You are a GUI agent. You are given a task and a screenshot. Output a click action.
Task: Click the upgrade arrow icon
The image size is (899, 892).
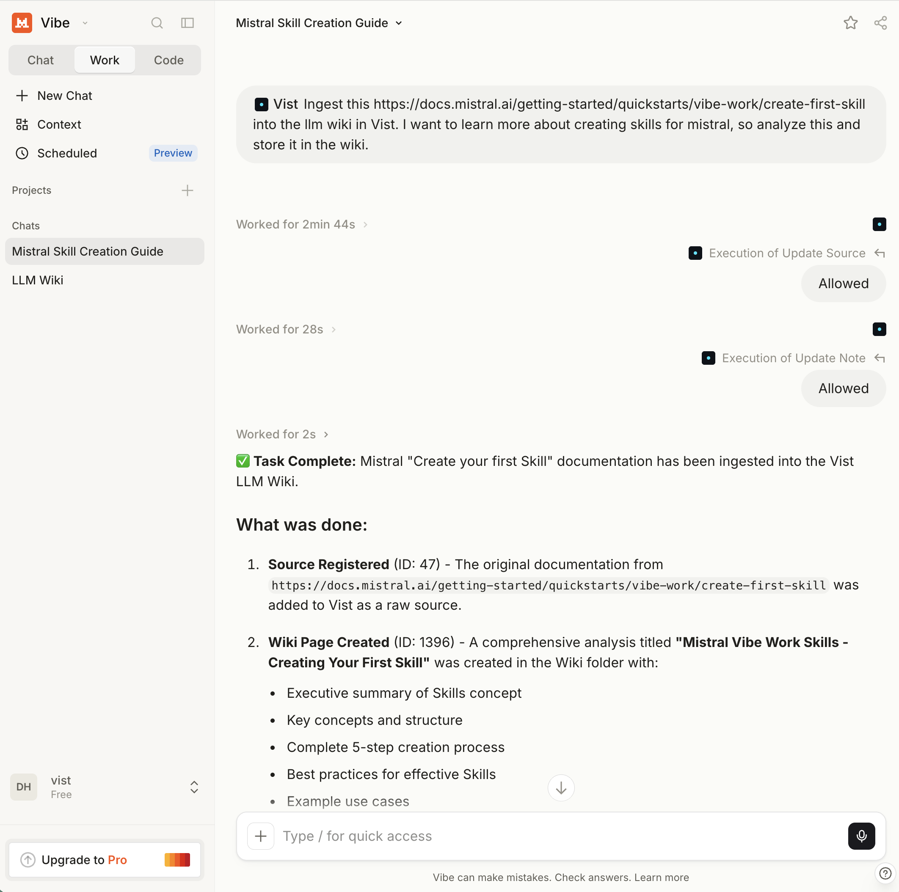tap(28, 860)
